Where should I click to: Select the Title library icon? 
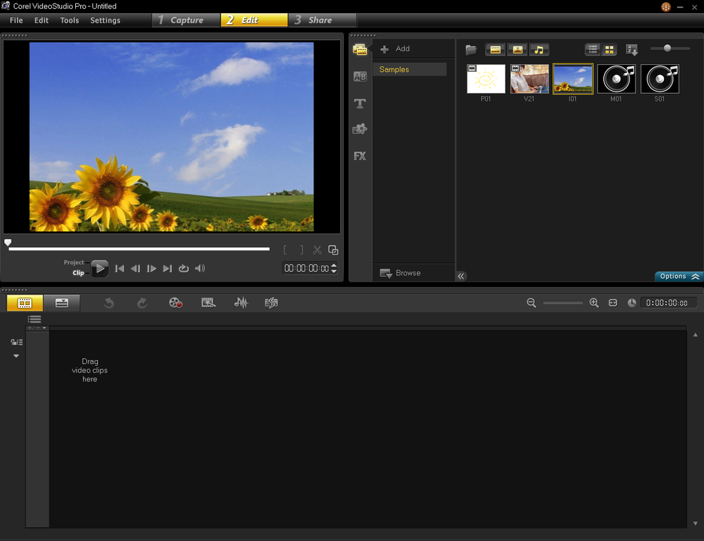360,104
